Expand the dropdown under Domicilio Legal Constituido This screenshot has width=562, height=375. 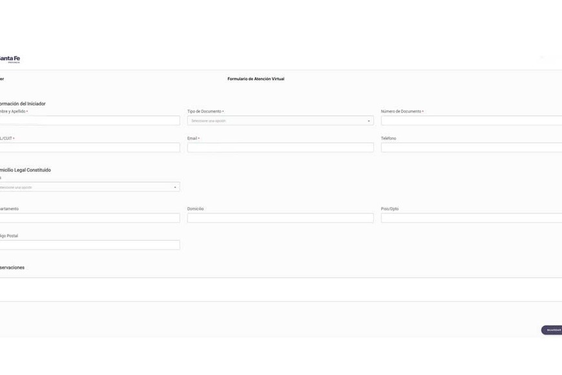[89, 187]
